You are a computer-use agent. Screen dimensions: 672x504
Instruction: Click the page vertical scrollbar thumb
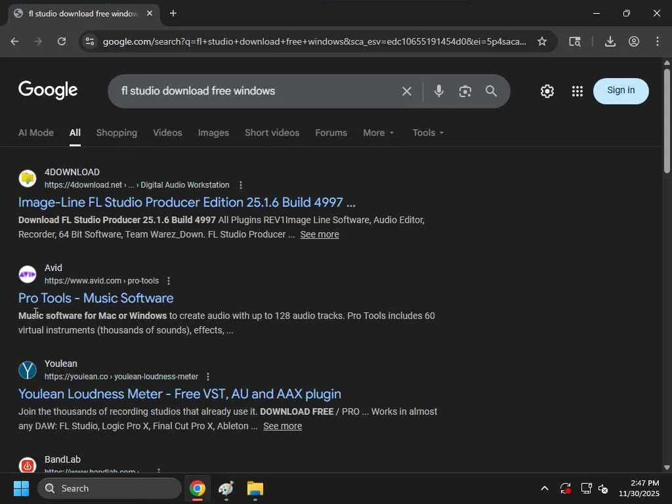667,120
